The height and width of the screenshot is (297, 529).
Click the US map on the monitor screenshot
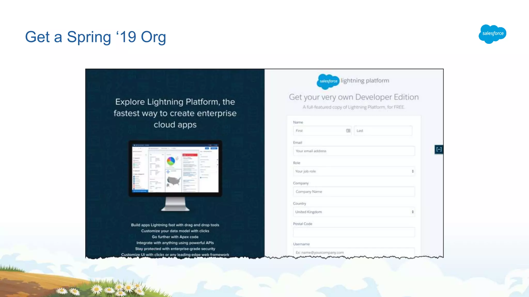tap(174, 181)
